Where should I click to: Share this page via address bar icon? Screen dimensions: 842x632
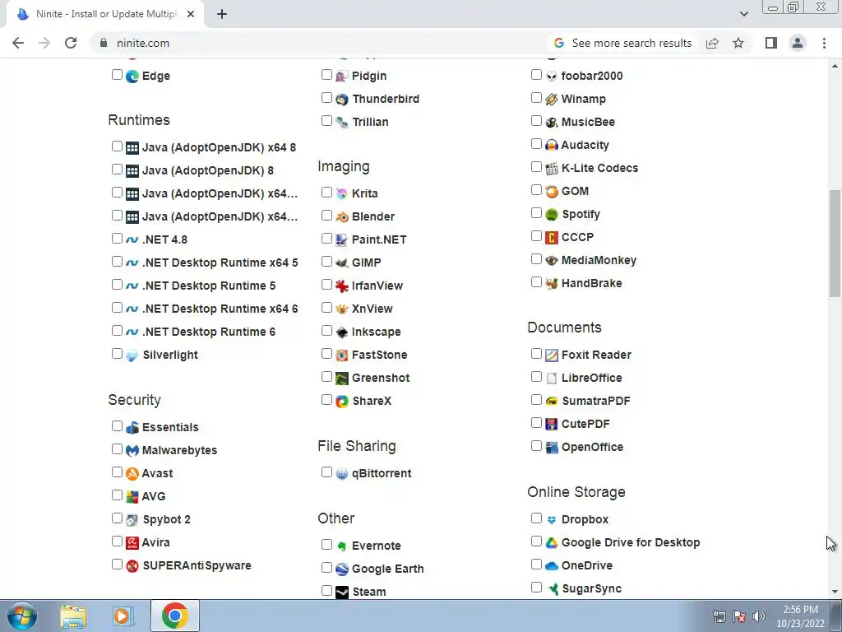point(712,43)
